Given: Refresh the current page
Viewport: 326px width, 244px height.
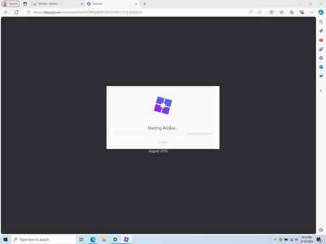Looking at the screenshot, I should pyautogui.click(x=16, y=12).
